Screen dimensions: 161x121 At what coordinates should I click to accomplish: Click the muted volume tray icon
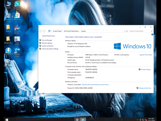point(146,120)
